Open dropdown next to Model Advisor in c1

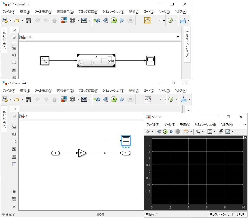177,99
